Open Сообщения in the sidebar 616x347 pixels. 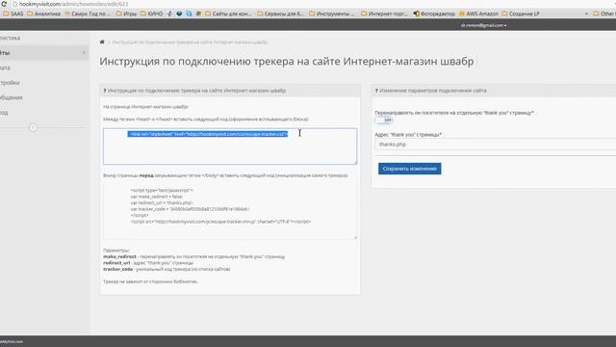12,97
